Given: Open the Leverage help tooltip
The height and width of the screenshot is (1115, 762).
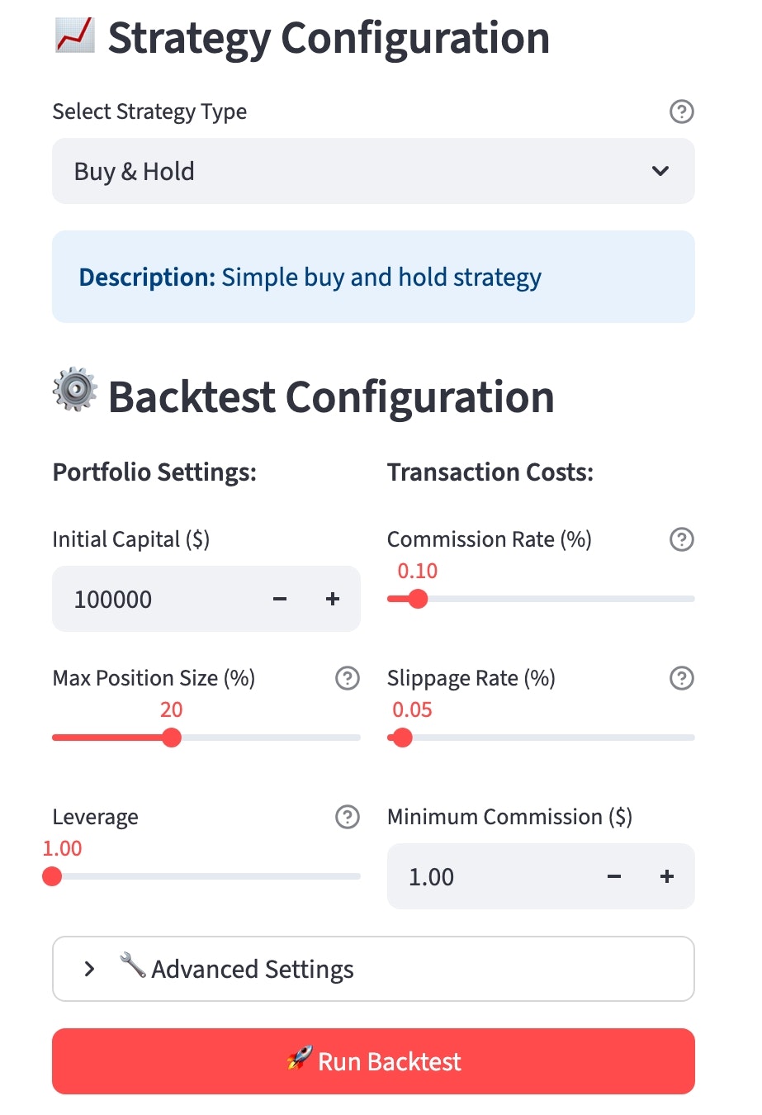Looking at the screenshot, I should 348,817.
